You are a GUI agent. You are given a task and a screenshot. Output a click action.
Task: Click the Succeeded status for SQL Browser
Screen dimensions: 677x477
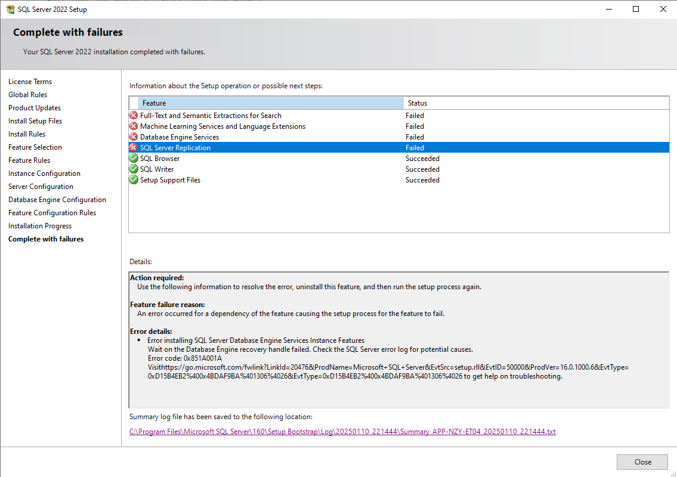pos(422,159)
